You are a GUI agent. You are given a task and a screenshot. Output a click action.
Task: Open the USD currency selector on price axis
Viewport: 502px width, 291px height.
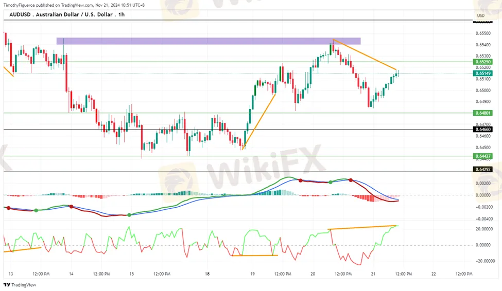click(481, 15)
